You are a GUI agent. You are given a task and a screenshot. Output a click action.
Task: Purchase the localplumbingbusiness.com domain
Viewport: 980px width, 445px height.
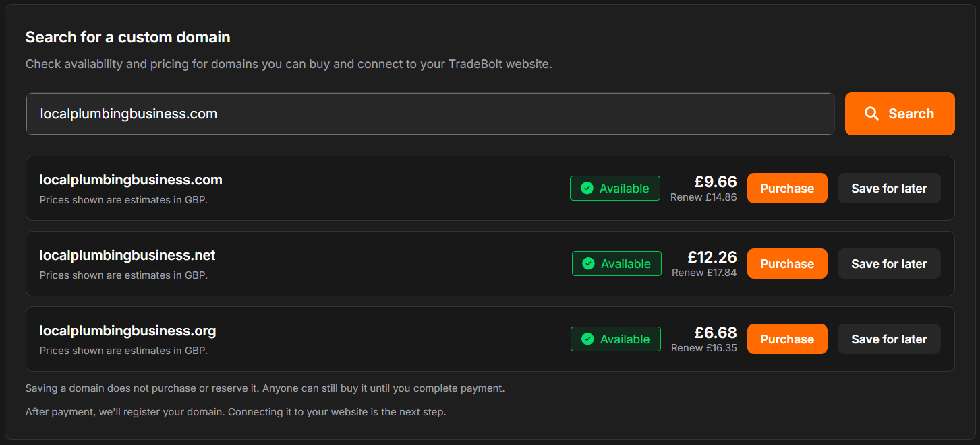pos(786,188)
